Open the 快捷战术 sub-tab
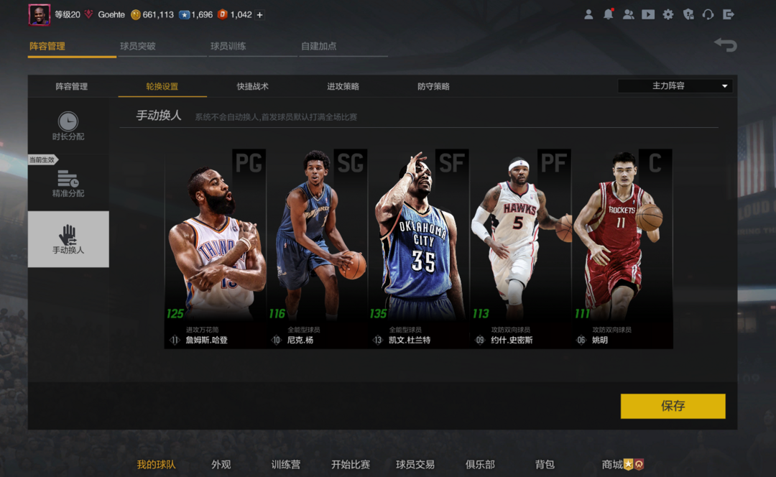 [x=252, y=86]
